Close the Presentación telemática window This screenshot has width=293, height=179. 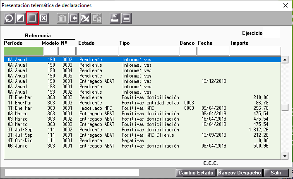[x=286, y=5]
